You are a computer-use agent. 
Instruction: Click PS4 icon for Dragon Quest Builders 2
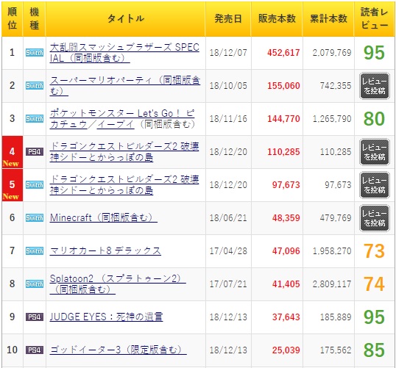click(x=35, y=152)
